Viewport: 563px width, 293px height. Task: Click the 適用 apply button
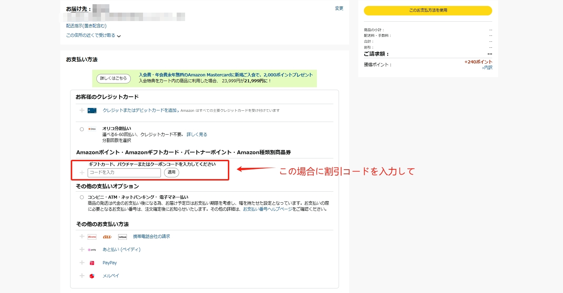(x=171, y=172)
